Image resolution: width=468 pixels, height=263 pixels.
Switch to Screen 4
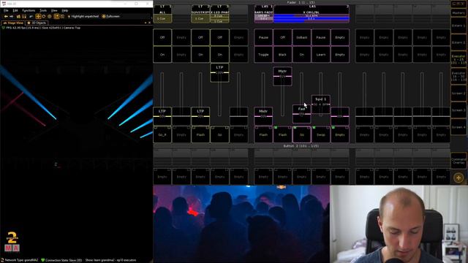(x=458, y=127)
